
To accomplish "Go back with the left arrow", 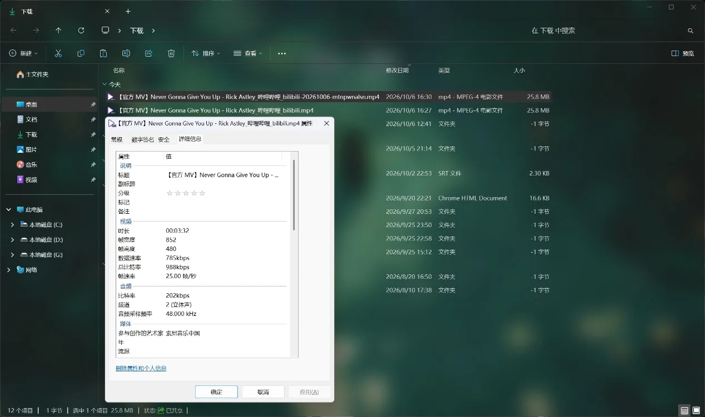I will (x=13, y=31).
